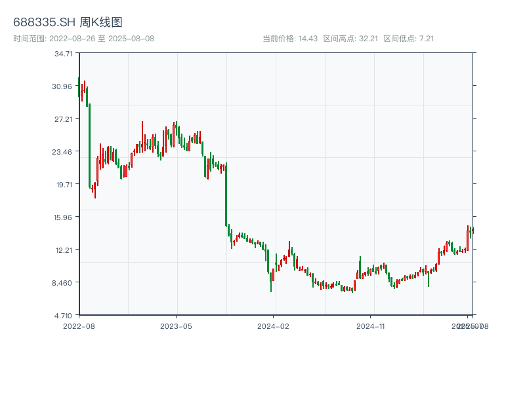Select the 27.21 y-axis tick label
This screenshot has height=393, width=525.
click(x=64, y=119)
